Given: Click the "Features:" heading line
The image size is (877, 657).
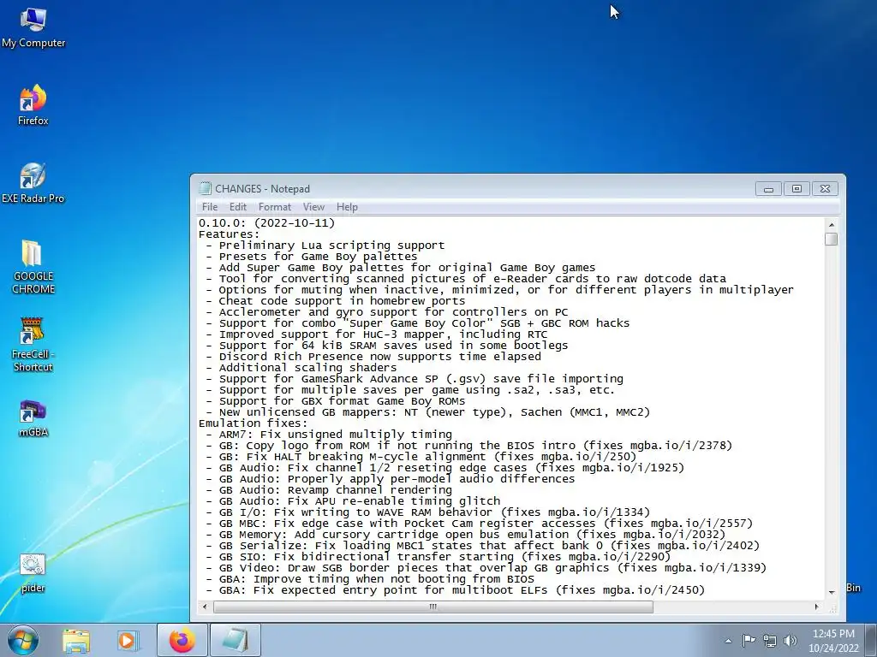Looking at the screenshot, I should [230, 234].
